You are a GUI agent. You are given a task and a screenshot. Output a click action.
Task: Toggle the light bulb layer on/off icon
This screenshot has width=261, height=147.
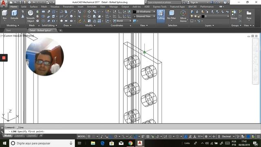pos(192,16)
